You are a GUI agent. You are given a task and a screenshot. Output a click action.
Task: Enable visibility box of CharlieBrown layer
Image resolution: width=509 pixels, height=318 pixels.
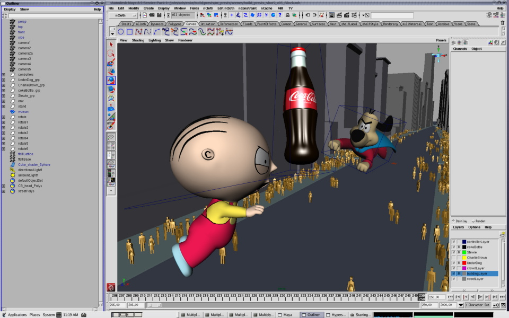[x=453, y=258]
